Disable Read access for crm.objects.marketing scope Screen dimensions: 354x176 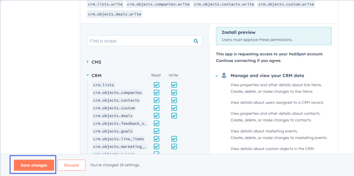pos(156,146)
